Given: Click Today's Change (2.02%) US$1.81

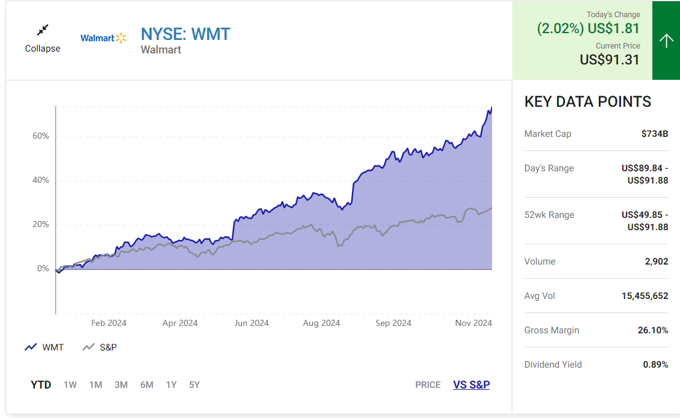Looking at the screenshot, I should [x=588, y=29].
